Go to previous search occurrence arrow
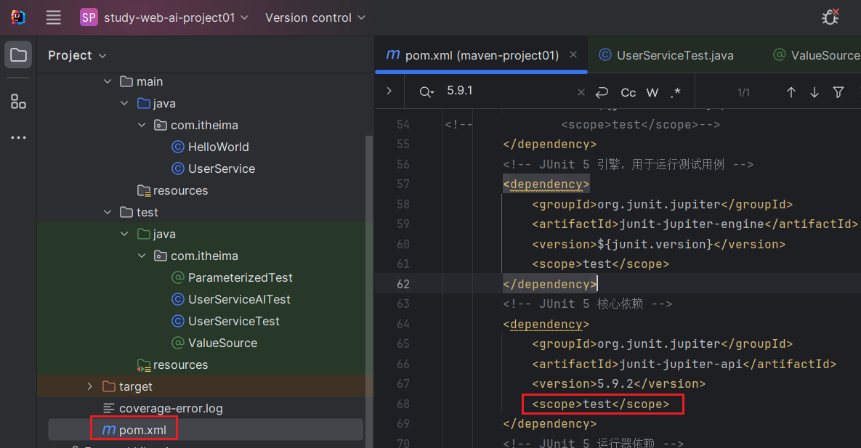This screenshot has height=448, width=861. coord(791,92)
